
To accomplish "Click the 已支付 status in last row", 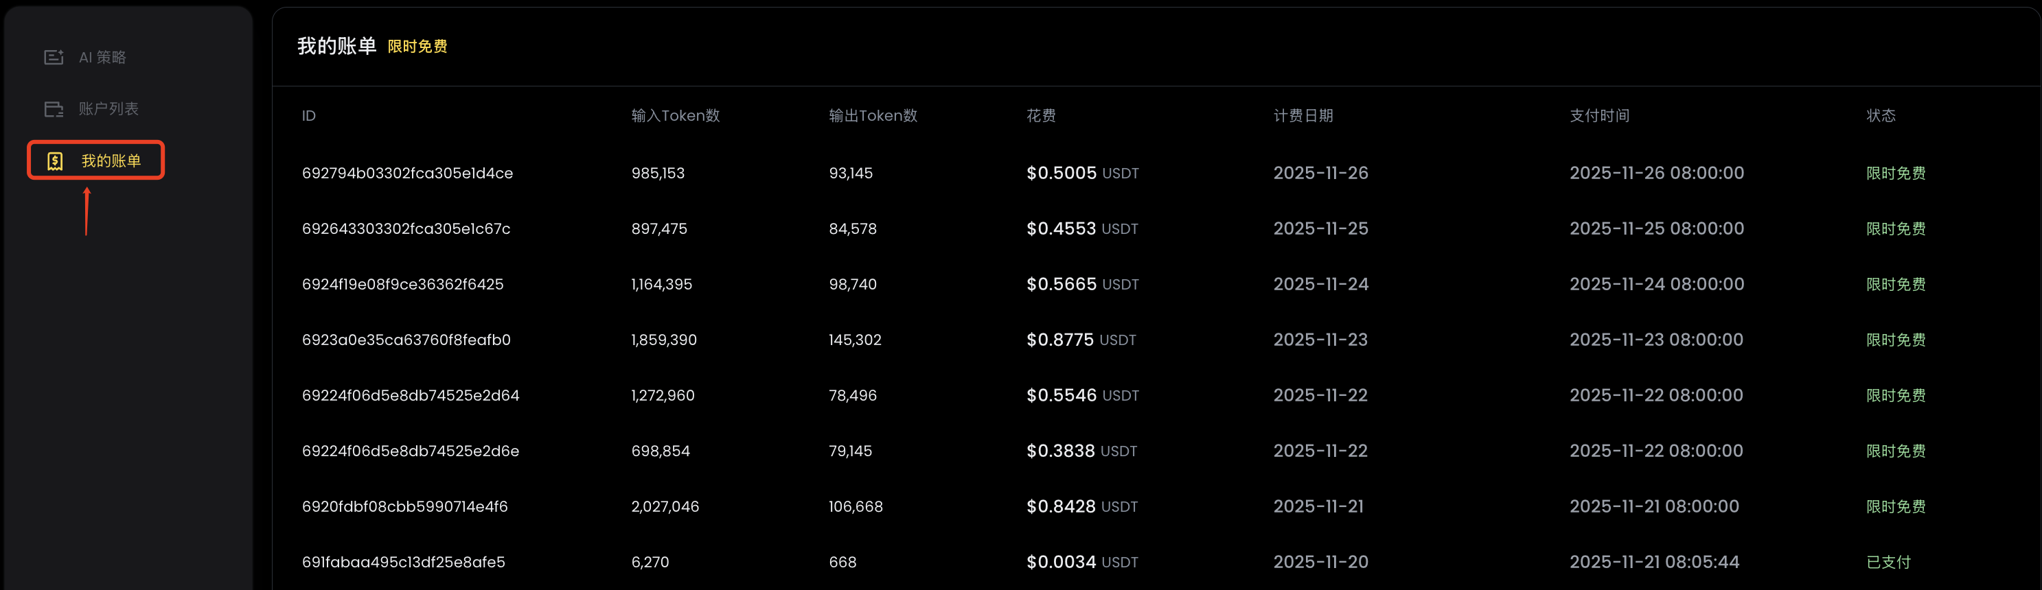I will point(1888,563).
